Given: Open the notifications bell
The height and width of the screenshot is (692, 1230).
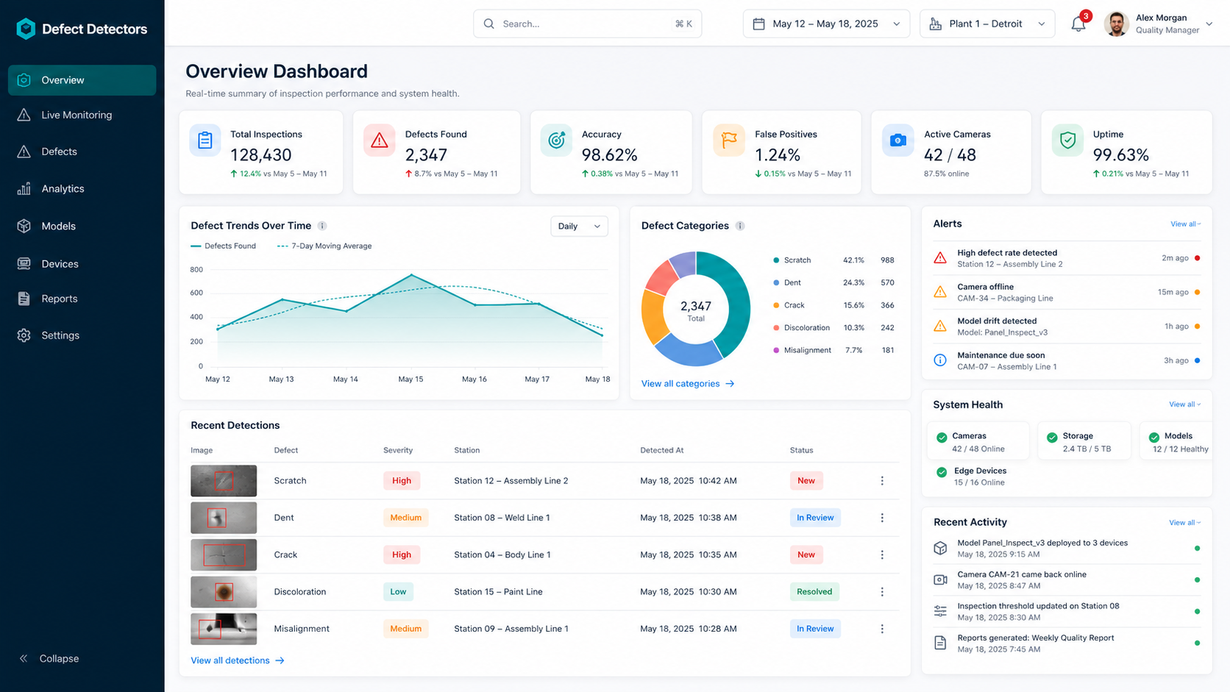Looking at the screenshot, I should click(1078, 24).
